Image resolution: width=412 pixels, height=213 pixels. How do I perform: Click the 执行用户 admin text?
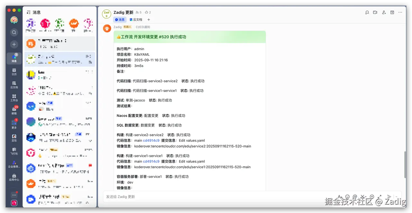tap(130, 49)
